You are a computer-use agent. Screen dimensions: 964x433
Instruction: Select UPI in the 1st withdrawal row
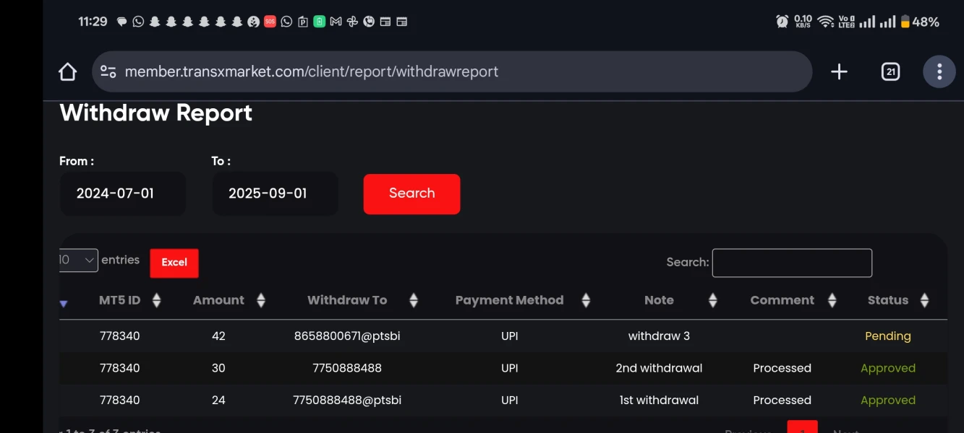pos(510,400)
